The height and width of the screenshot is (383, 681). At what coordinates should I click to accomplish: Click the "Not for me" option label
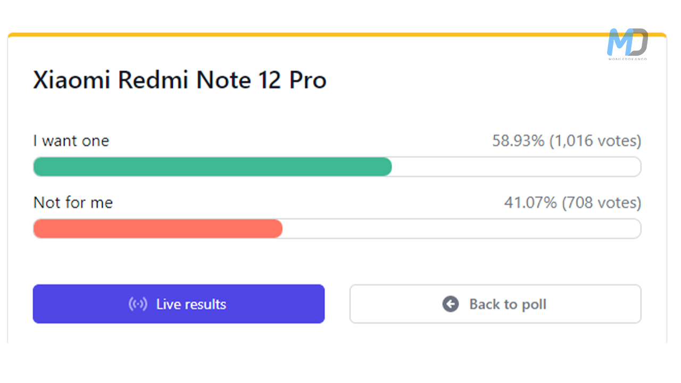[x=73, y=203]
